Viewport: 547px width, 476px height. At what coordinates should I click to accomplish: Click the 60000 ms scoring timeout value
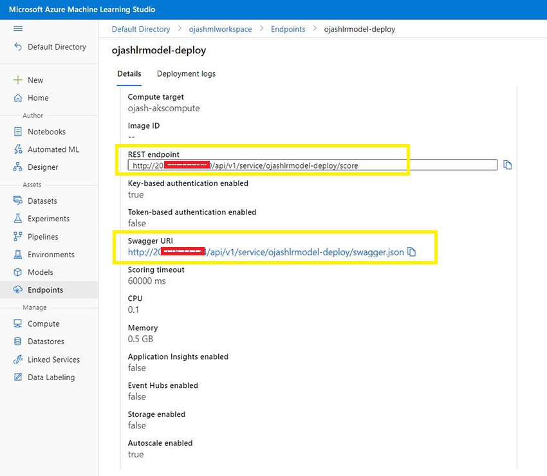[147, 281]
